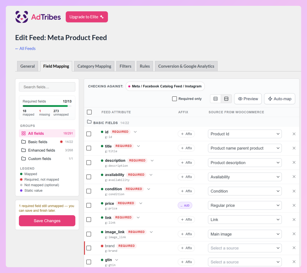Remove the availability field mapping
Image resolution: width=307 pixels, height=273 pixels.
(x=294, y=177)
